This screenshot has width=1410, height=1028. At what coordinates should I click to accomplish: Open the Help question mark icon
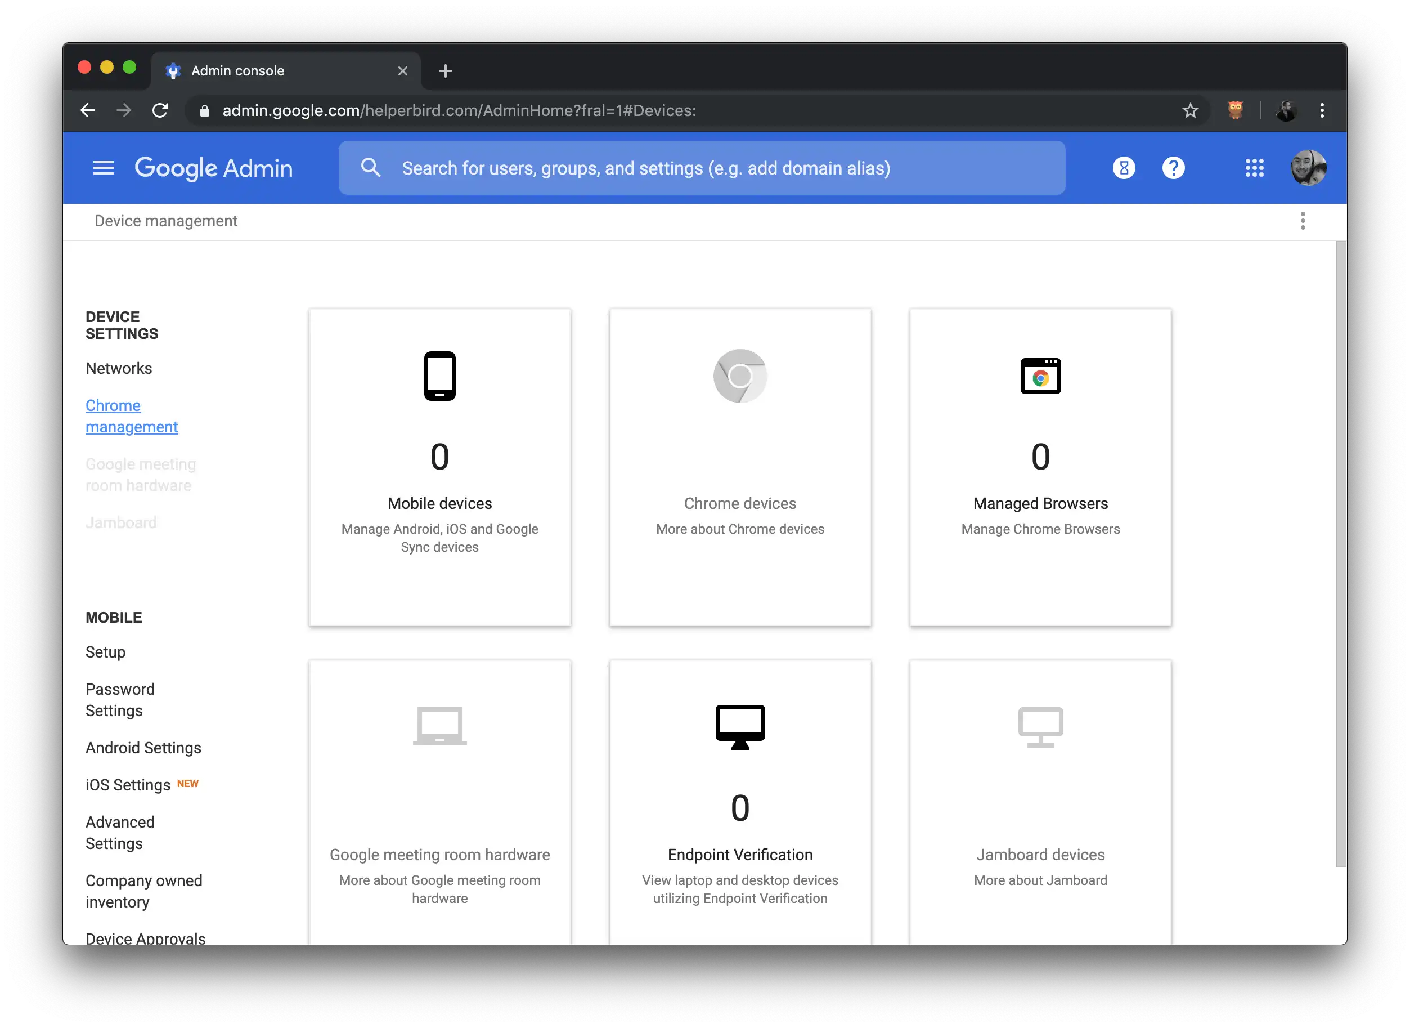[x=1173, y=168]
